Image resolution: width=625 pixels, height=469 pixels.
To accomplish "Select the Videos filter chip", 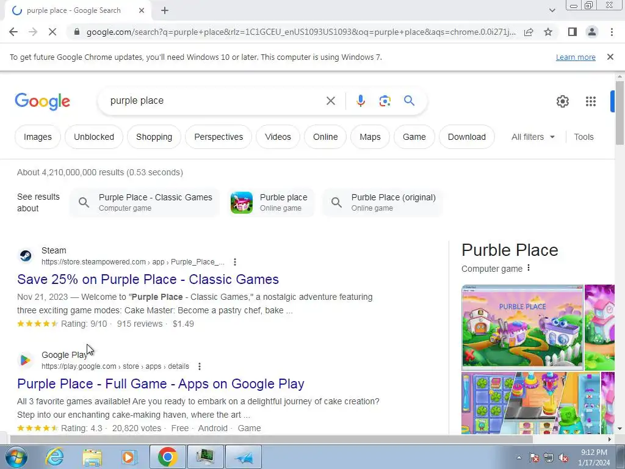I will 278,137.
